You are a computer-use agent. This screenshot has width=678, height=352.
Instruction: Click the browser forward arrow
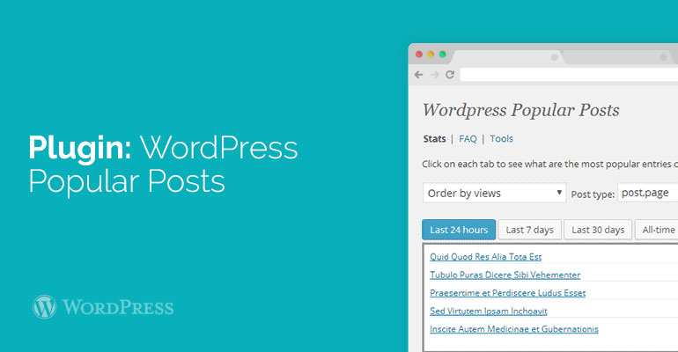434,75
